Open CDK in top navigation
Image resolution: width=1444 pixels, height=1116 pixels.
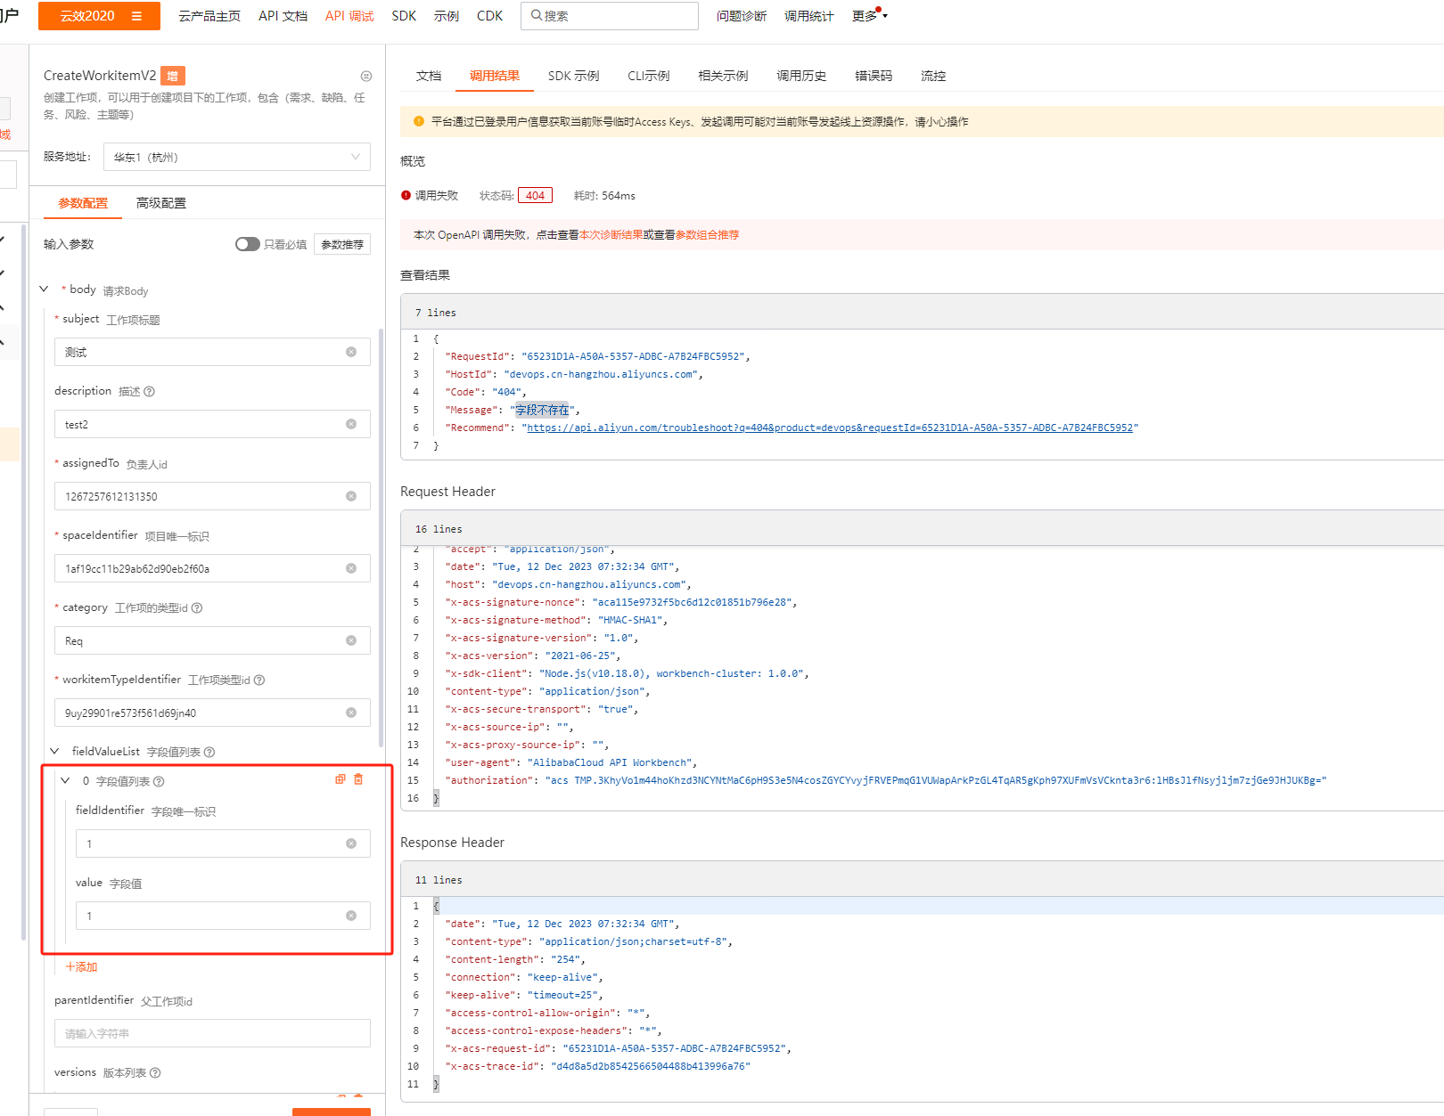[x=489, y=16]
